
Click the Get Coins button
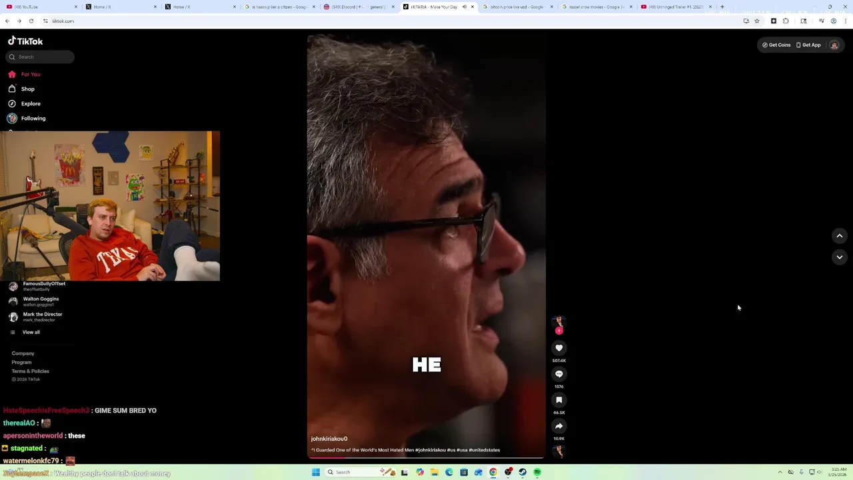tap(776, 45)
